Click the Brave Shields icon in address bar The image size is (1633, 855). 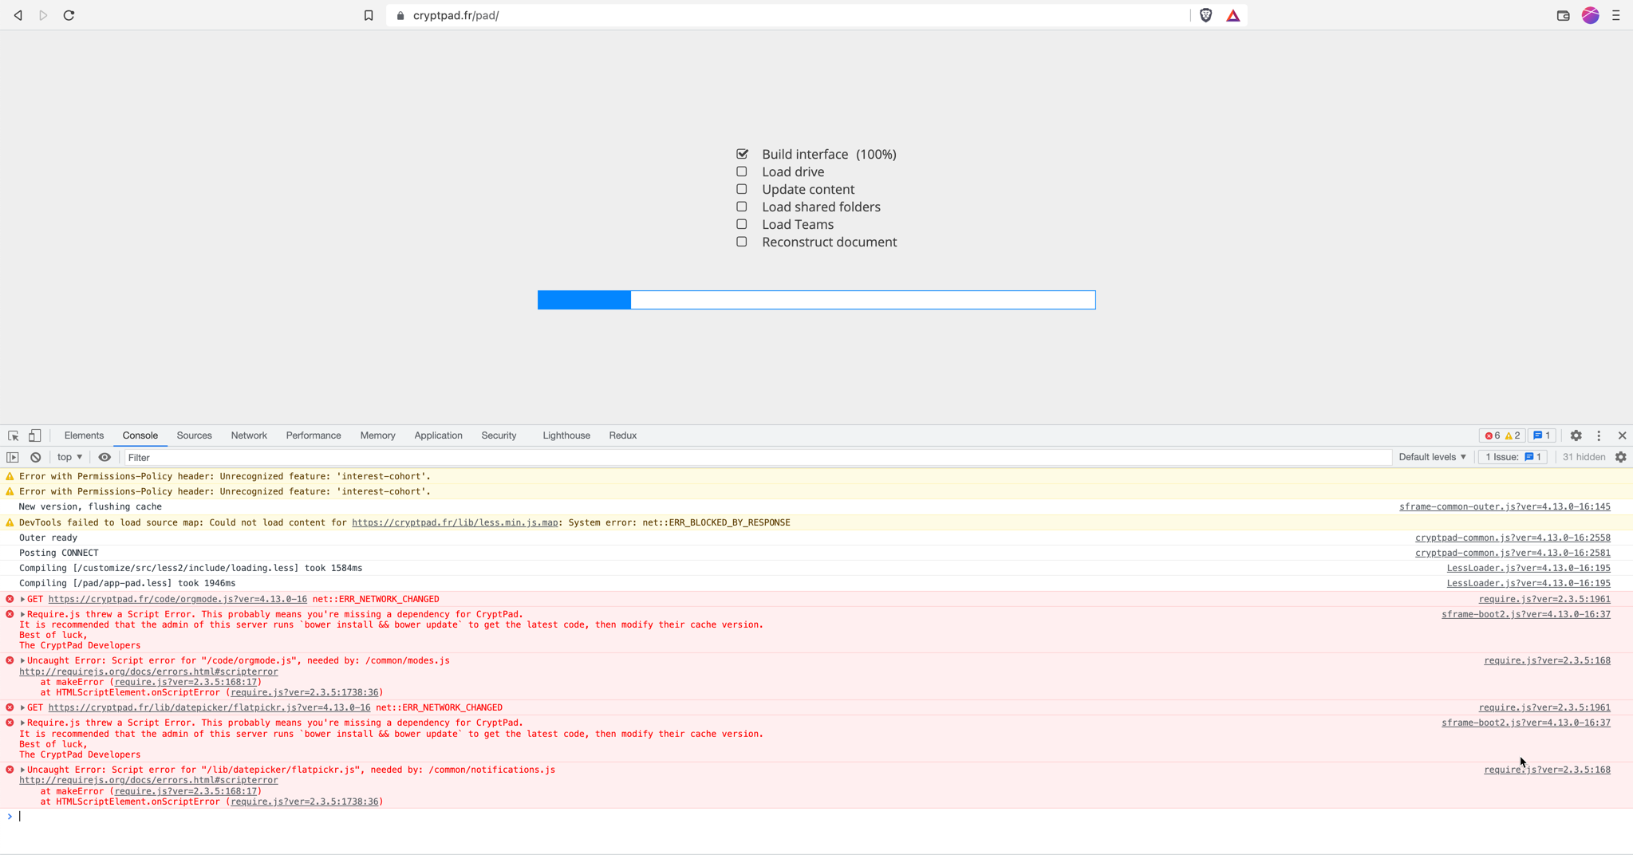1205,14
